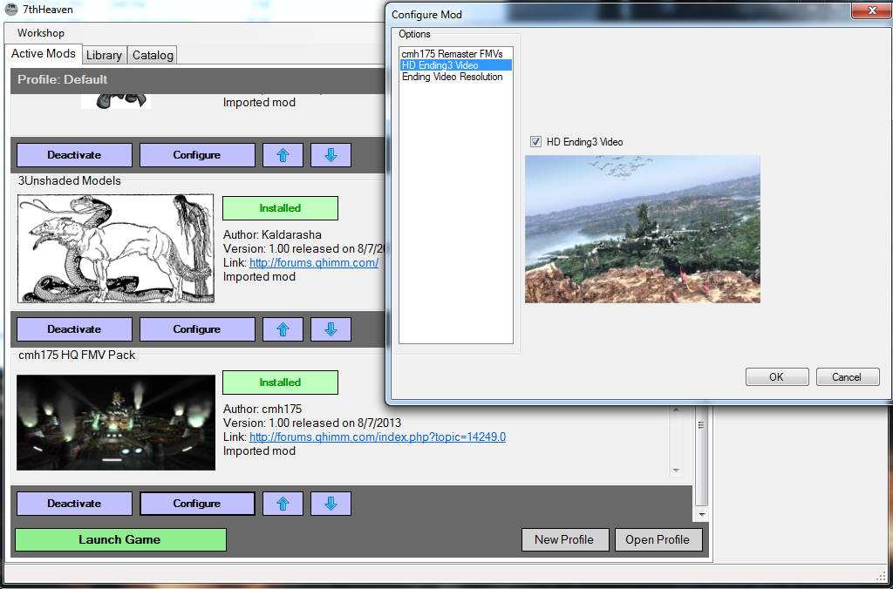The width and height of the screenshot is (893, 589).
Task: Configure the topmost partially visible mod
Action: point(197,155)
